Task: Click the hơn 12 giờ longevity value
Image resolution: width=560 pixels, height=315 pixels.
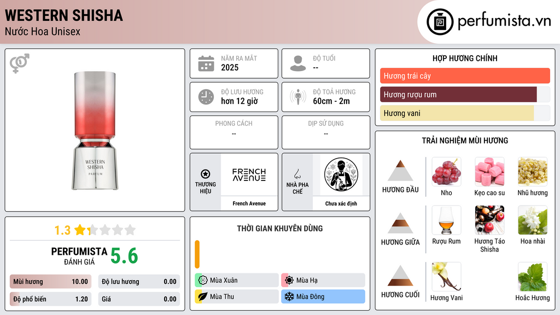Action: pos(240,101)
